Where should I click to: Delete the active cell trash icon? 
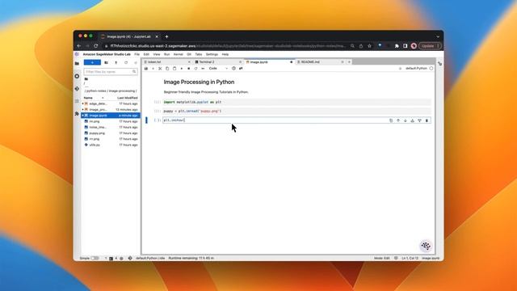(x=427, y=120)
